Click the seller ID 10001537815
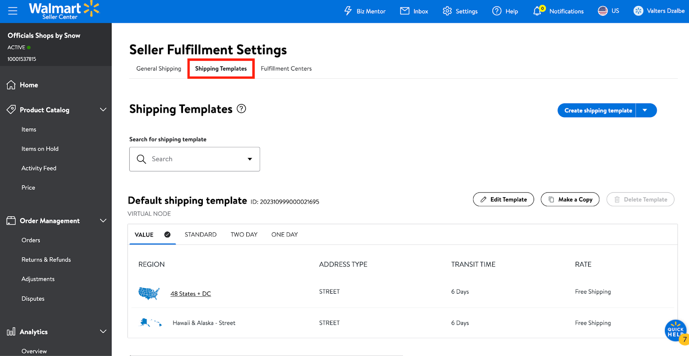 coord(22,59)
